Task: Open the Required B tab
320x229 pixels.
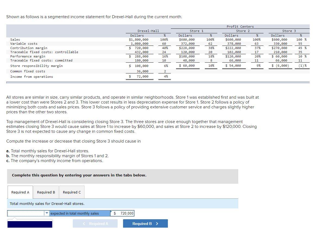Action: pyautogui.click(x=46, y=192)
